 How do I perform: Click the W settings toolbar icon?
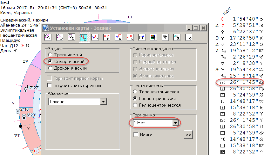coord(60,38)
